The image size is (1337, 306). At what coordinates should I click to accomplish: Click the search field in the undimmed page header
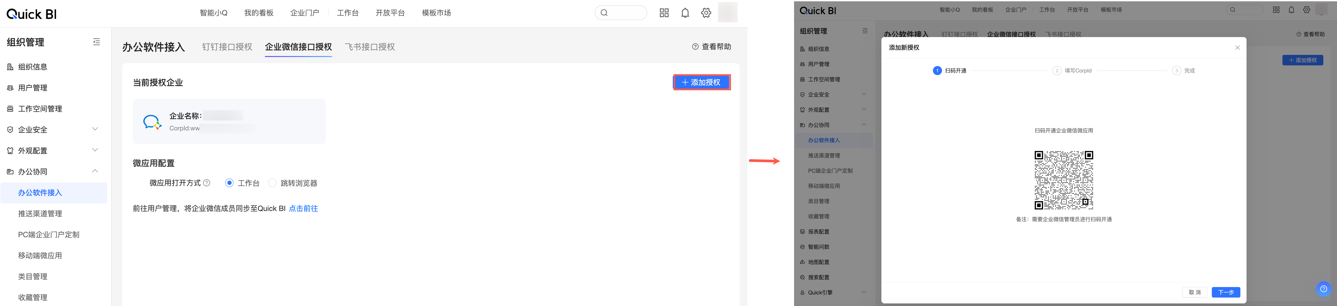(x=621, y=12)
